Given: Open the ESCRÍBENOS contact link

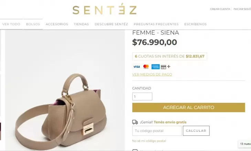Looking at the screenshot, I should click(x=195, y=24).
